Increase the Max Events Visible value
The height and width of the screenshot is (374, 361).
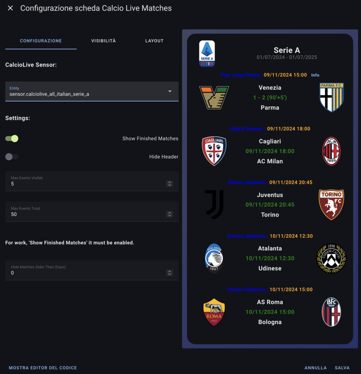point(169,182)
